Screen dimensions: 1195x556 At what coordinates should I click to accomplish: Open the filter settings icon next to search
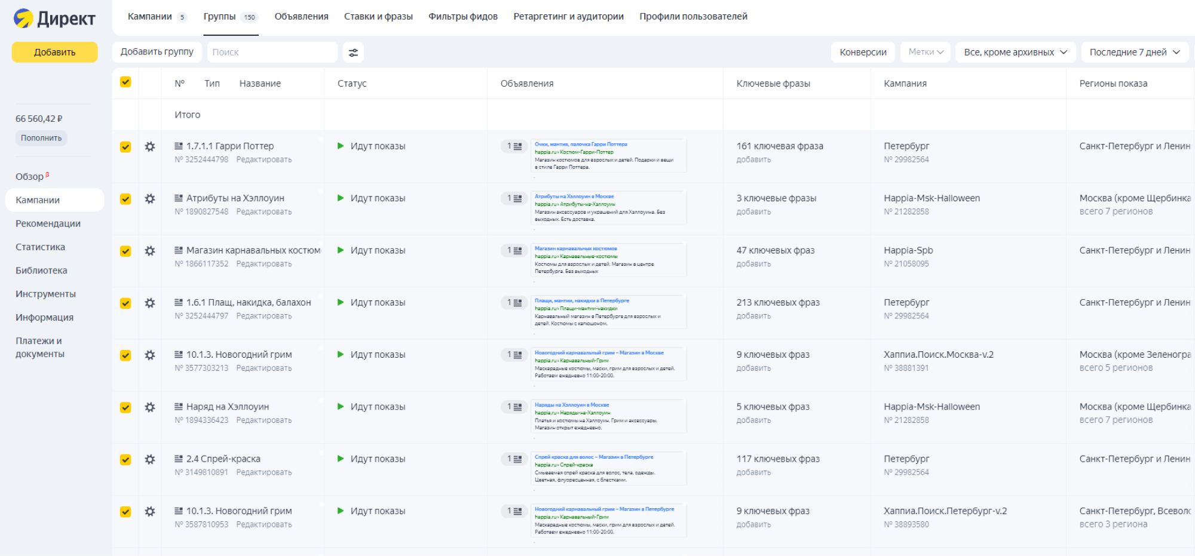(353, 53)
